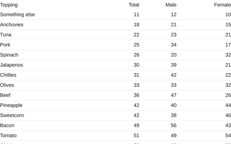
Task: Select the Pineapple topping cell
Action: click(11, 105)
